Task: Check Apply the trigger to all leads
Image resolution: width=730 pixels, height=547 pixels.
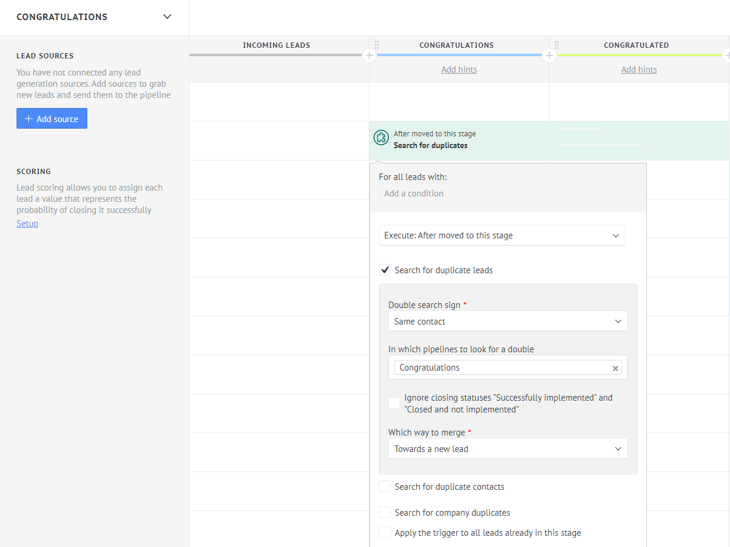Action: [385, 533]
